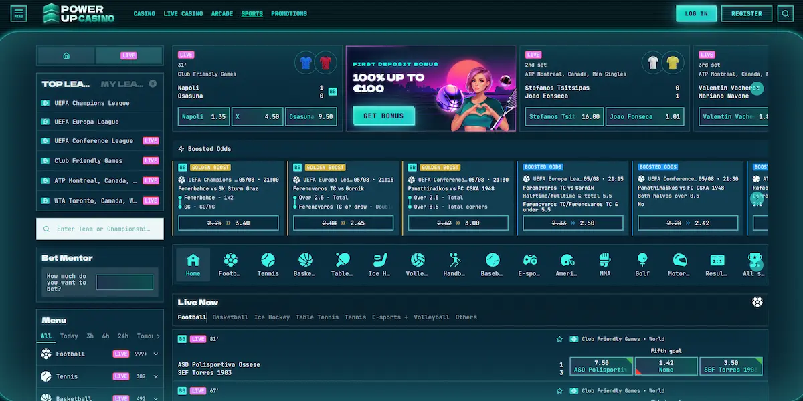This screenshot has height=401, width=803.
Task: Advance boosted odds carousel arrow
Action: click(x=757, y=198)
